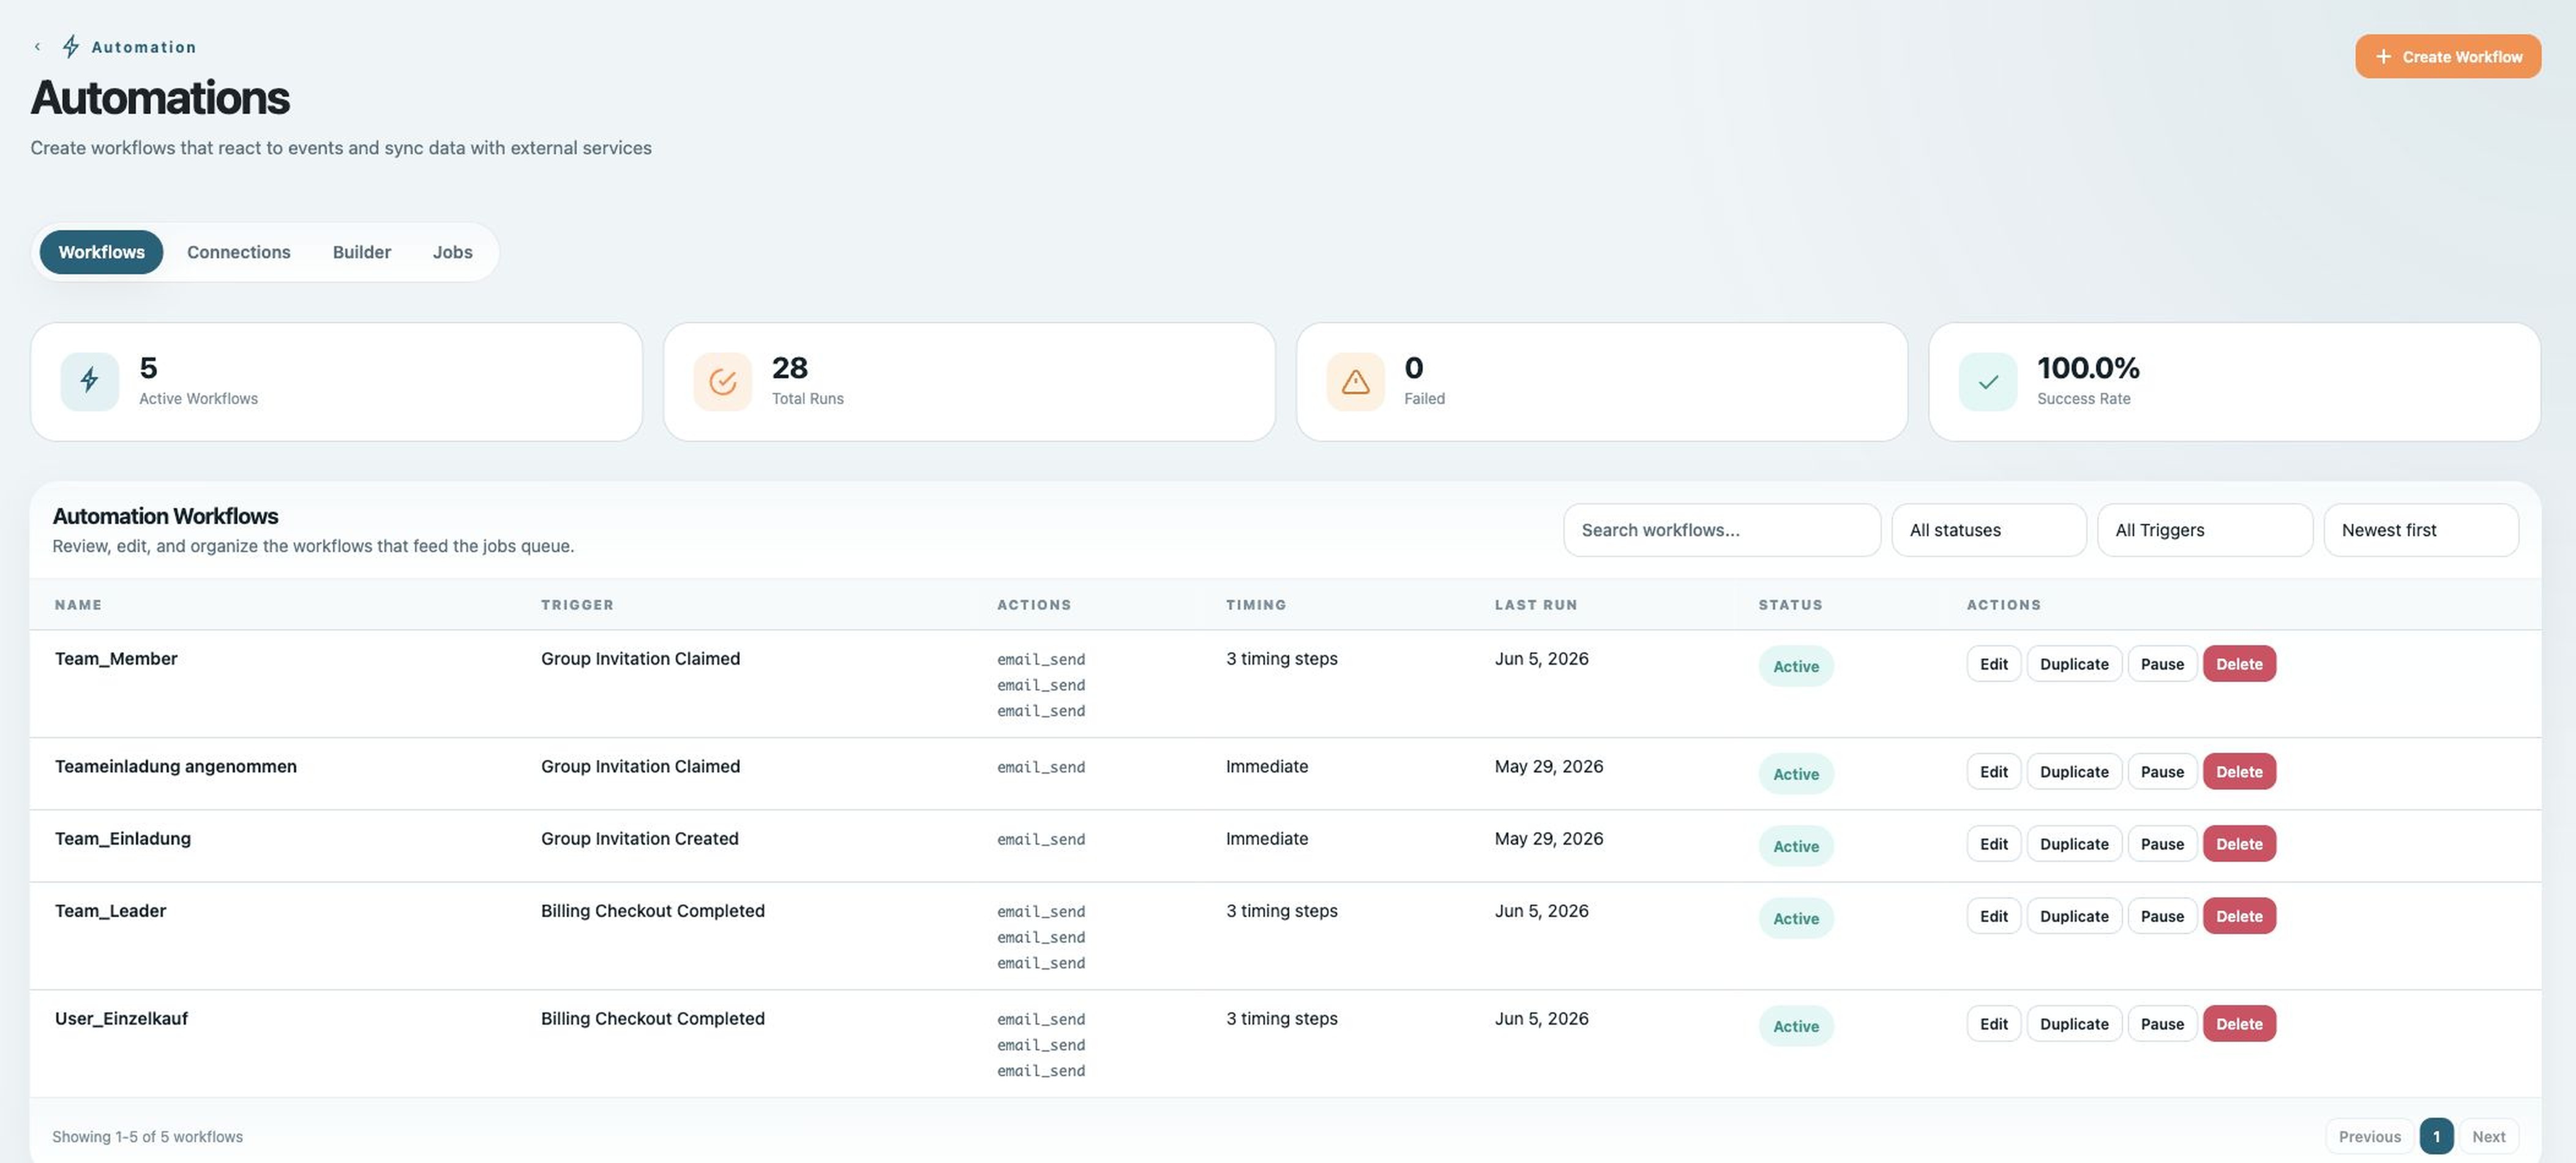Click the Previous pagination button
The image size is (2576, 1163).
[x=2369, y=1137]
